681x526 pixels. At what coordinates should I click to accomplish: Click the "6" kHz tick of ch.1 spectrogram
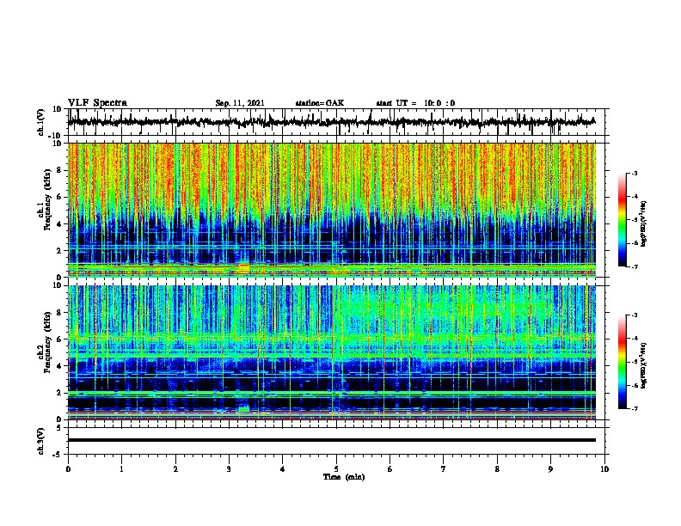[x=59, y=197]
